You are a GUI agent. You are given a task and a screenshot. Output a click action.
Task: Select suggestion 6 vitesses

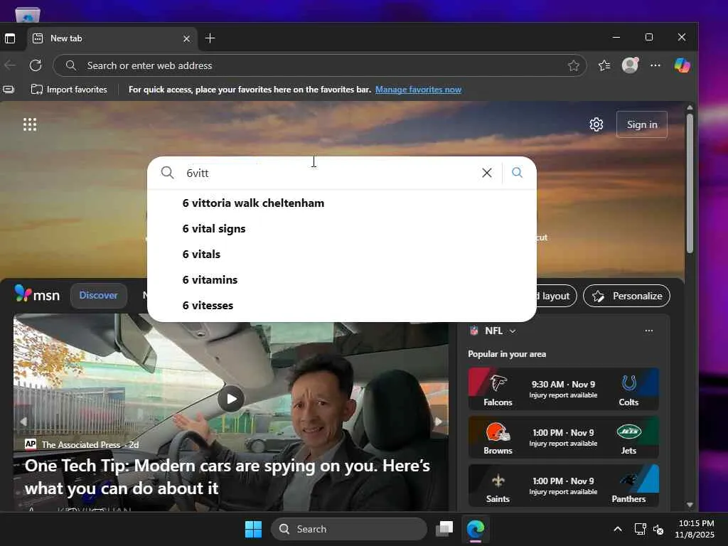[342, 306]
